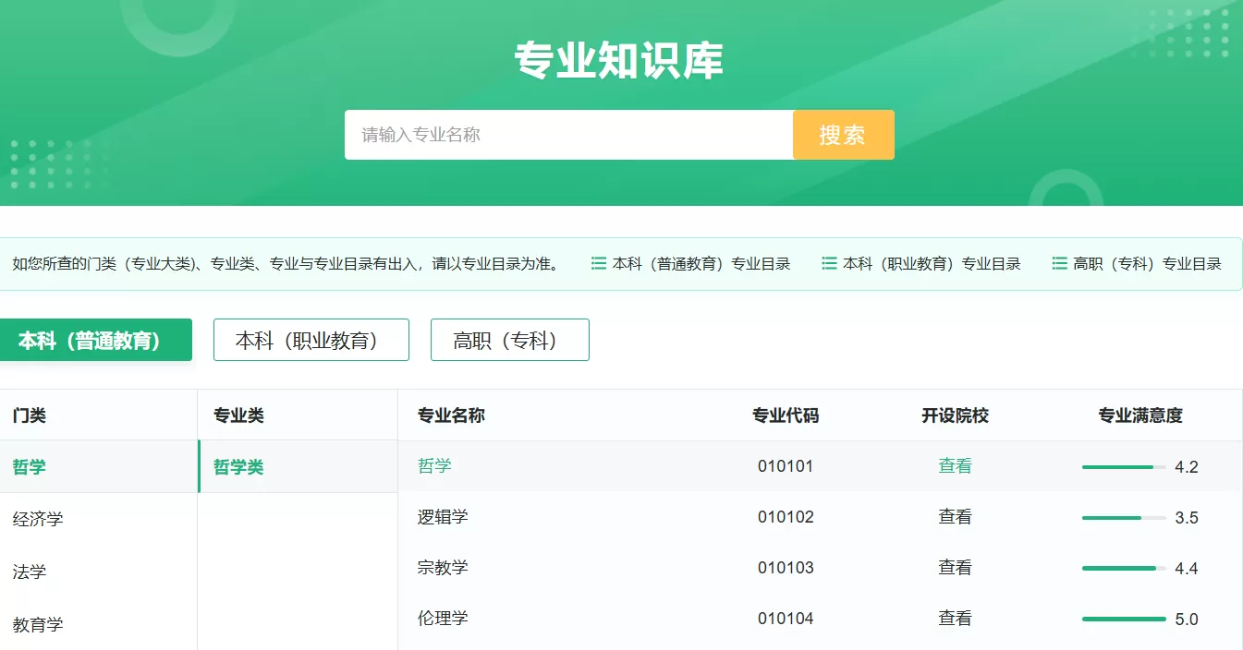This screenshot has height=650, width=1243.
Task: Click 查看 next to 宗教学
Action: click(x=954, y=568)
